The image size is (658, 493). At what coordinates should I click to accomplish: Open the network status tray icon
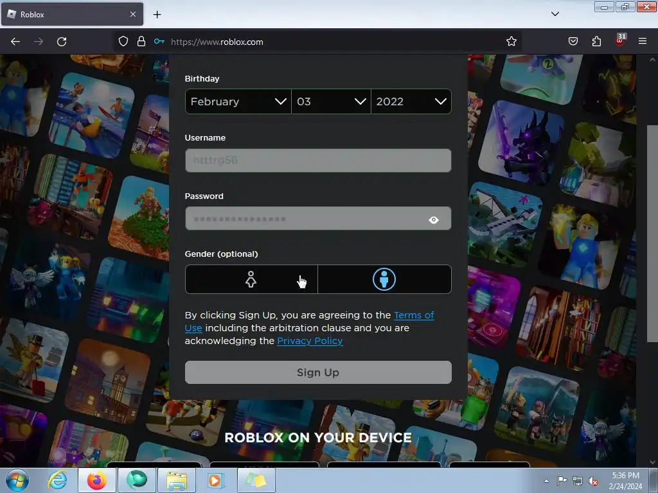578,481
